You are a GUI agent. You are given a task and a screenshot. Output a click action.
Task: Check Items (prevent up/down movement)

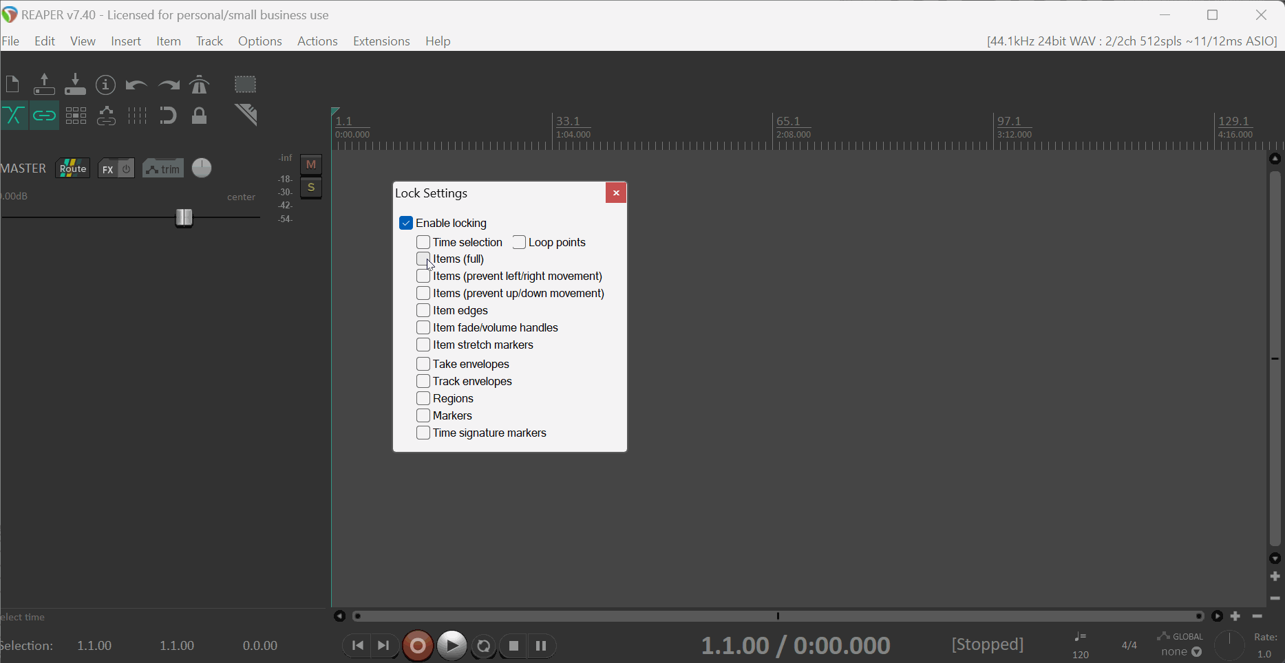coord(423,294)
